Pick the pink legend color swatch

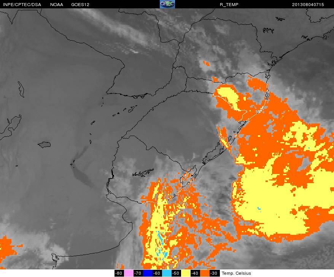(129, 273)
